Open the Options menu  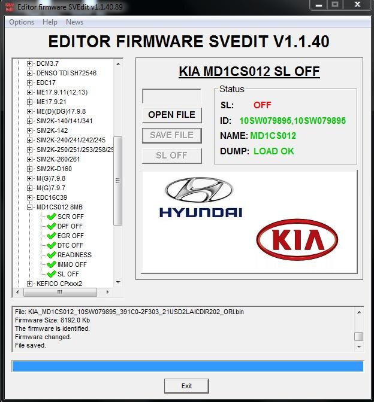coord(22,22)
